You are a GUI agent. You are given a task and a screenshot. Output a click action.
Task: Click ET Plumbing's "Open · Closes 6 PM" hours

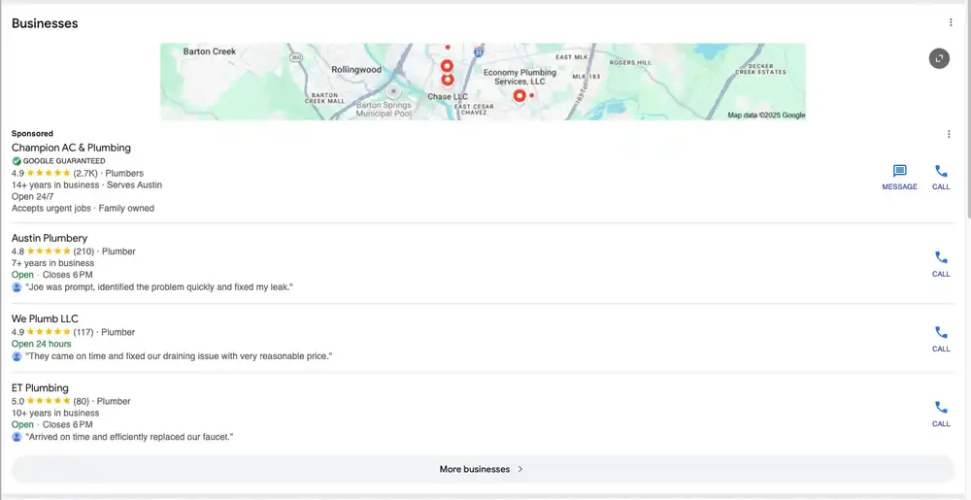52,424
